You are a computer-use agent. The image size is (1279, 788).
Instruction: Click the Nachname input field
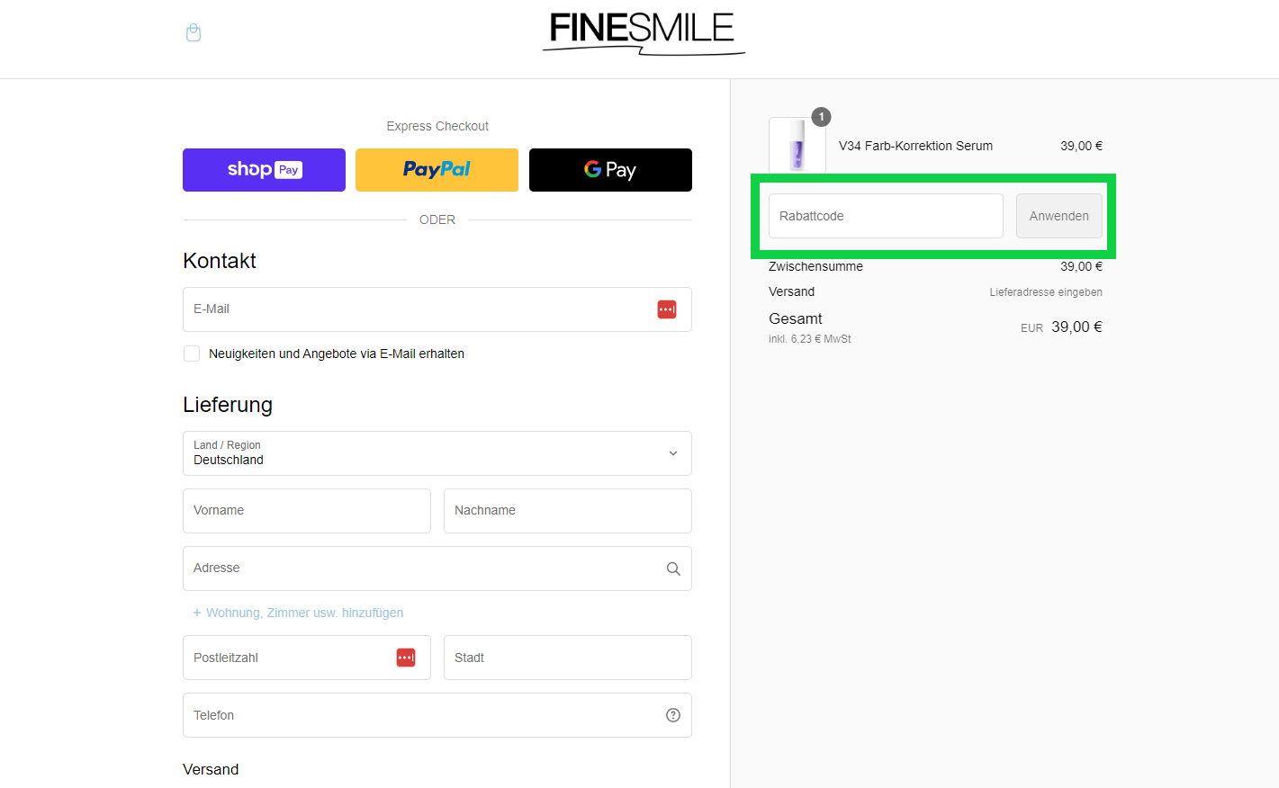568,511
